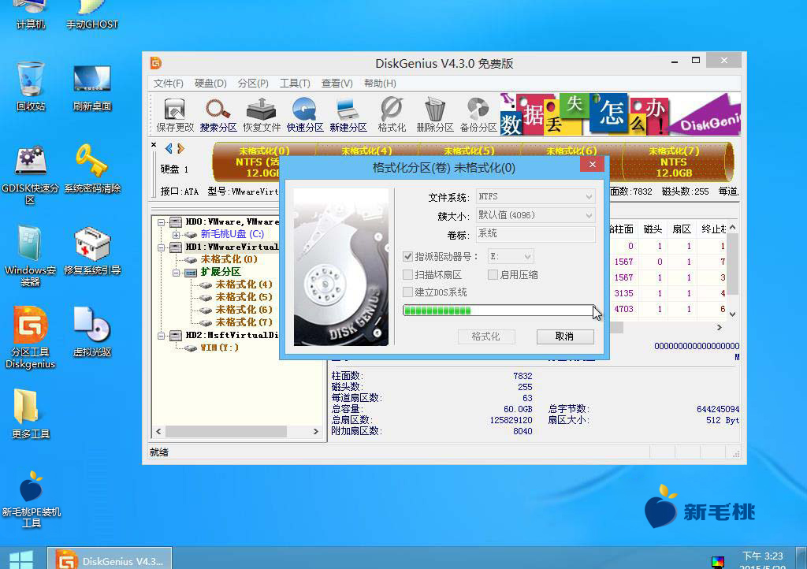
Task: Collapse the HD1 VMwareVirtual tree node
Action: point(162,247)
